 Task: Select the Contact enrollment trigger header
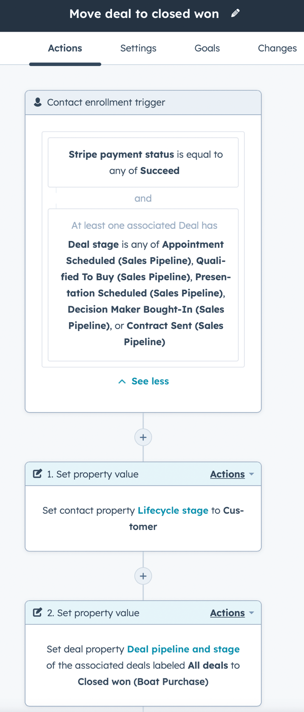pos(106,102)
